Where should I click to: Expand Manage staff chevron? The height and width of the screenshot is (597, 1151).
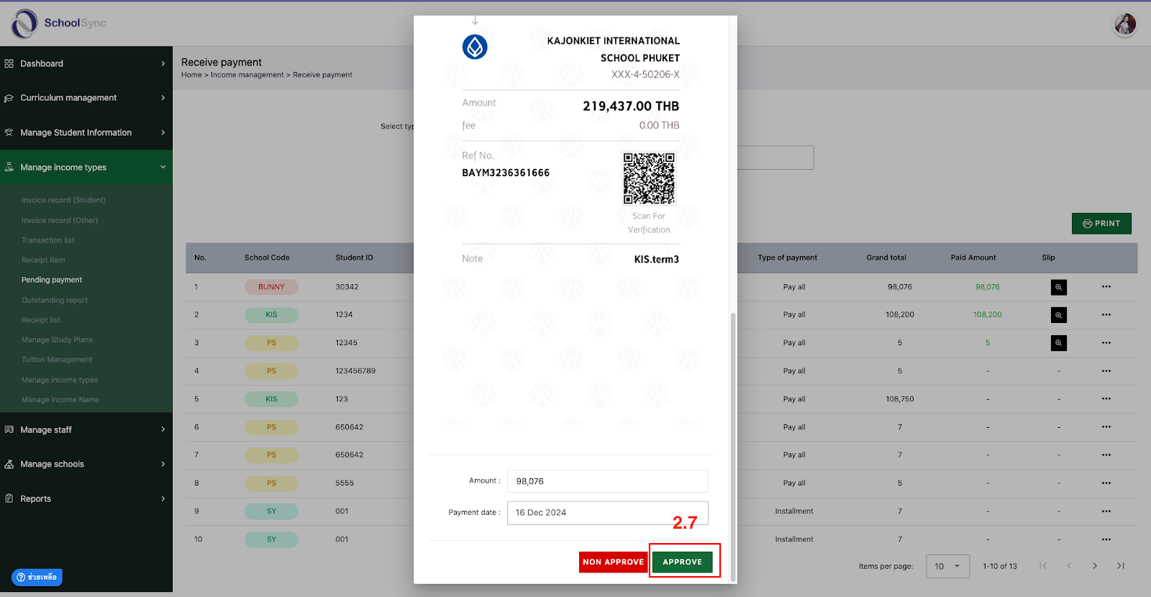[163, 429]
